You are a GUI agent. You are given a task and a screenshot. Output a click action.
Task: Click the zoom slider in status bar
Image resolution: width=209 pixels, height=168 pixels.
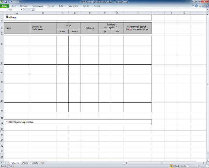pos(197,166)
